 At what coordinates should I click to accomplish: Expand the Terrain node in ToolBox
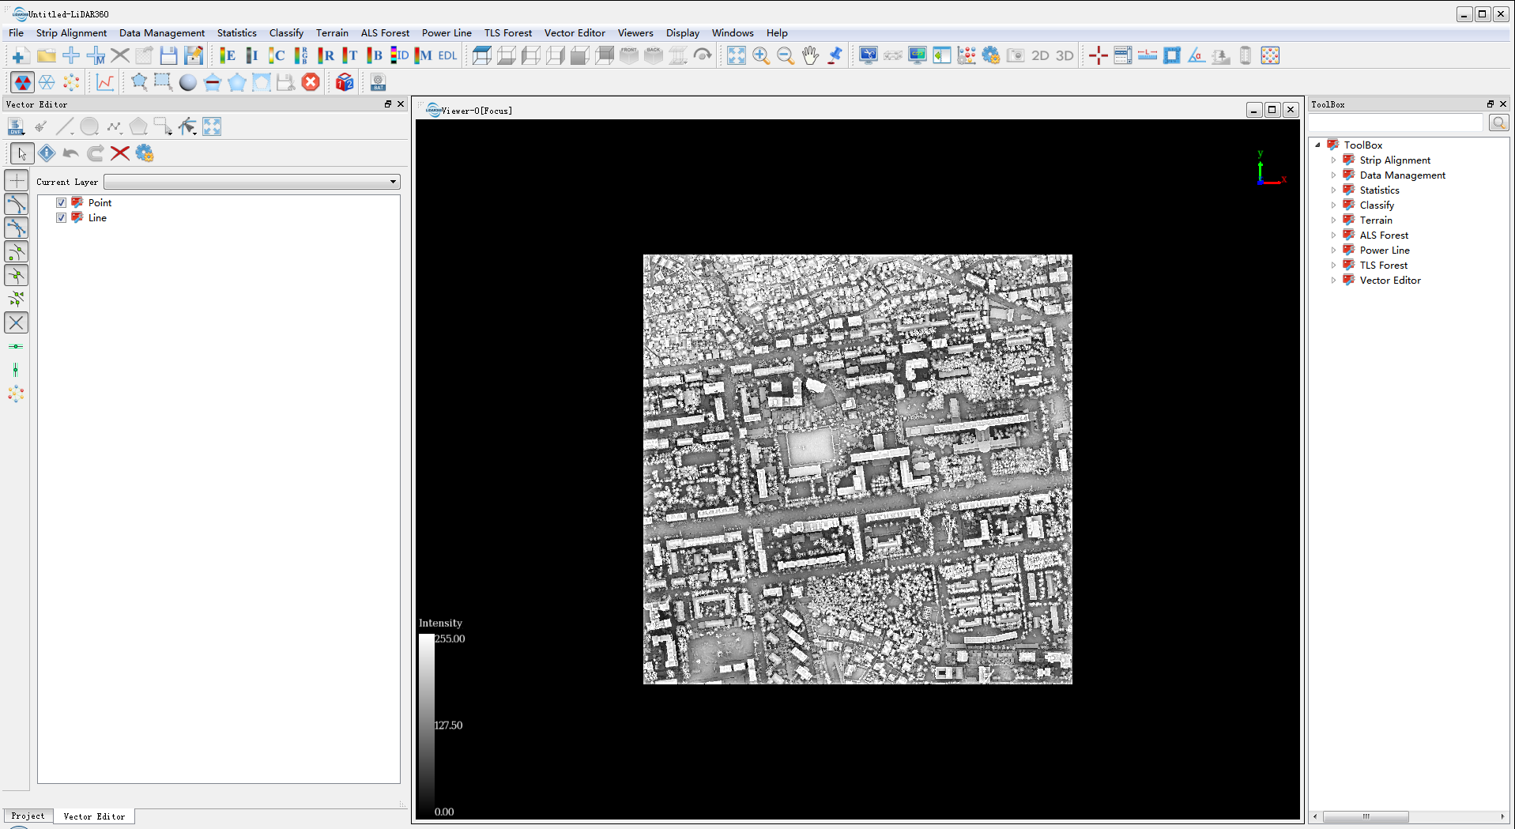pyautogui.click(x=1333, y=220)
